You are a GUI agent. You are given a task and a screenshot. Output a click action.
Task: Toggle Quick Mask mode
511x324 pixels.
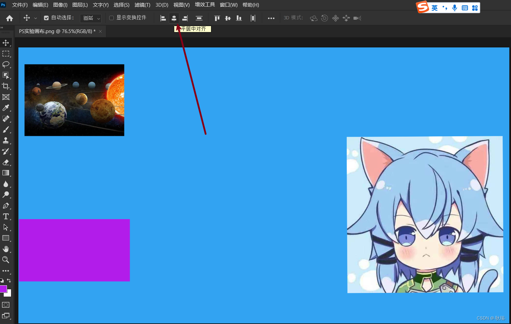tap(6, 305)
